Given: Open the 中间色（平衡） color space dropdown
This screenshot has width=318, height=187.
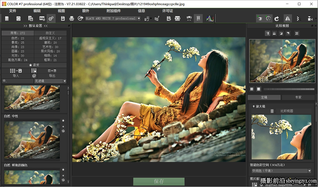Looking at the screenshot, I should (281, 171).
